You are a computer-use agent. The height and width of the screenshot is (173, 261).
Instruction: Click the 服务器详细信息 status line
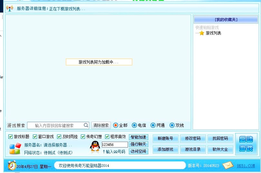click(x=51, y=8)
